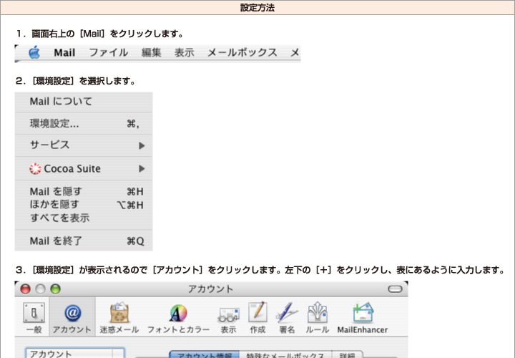
Task: Open the ファイル menu
Action: click(x=109, y=52)
